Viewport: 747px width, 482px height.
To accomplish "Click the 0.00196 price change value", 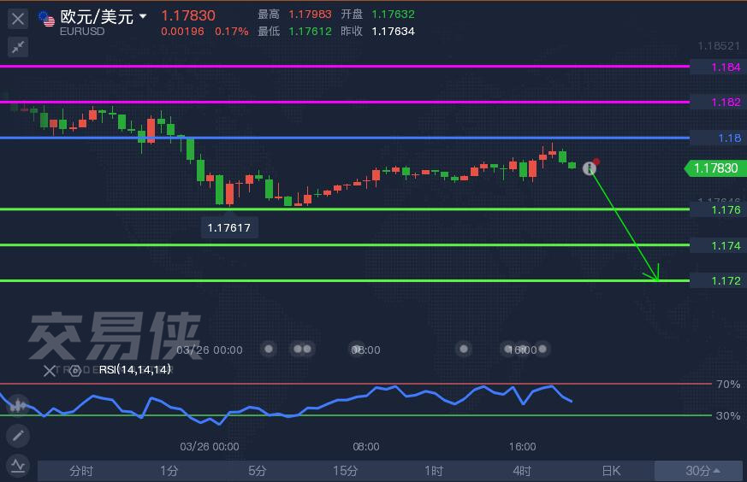I will 182,32.
